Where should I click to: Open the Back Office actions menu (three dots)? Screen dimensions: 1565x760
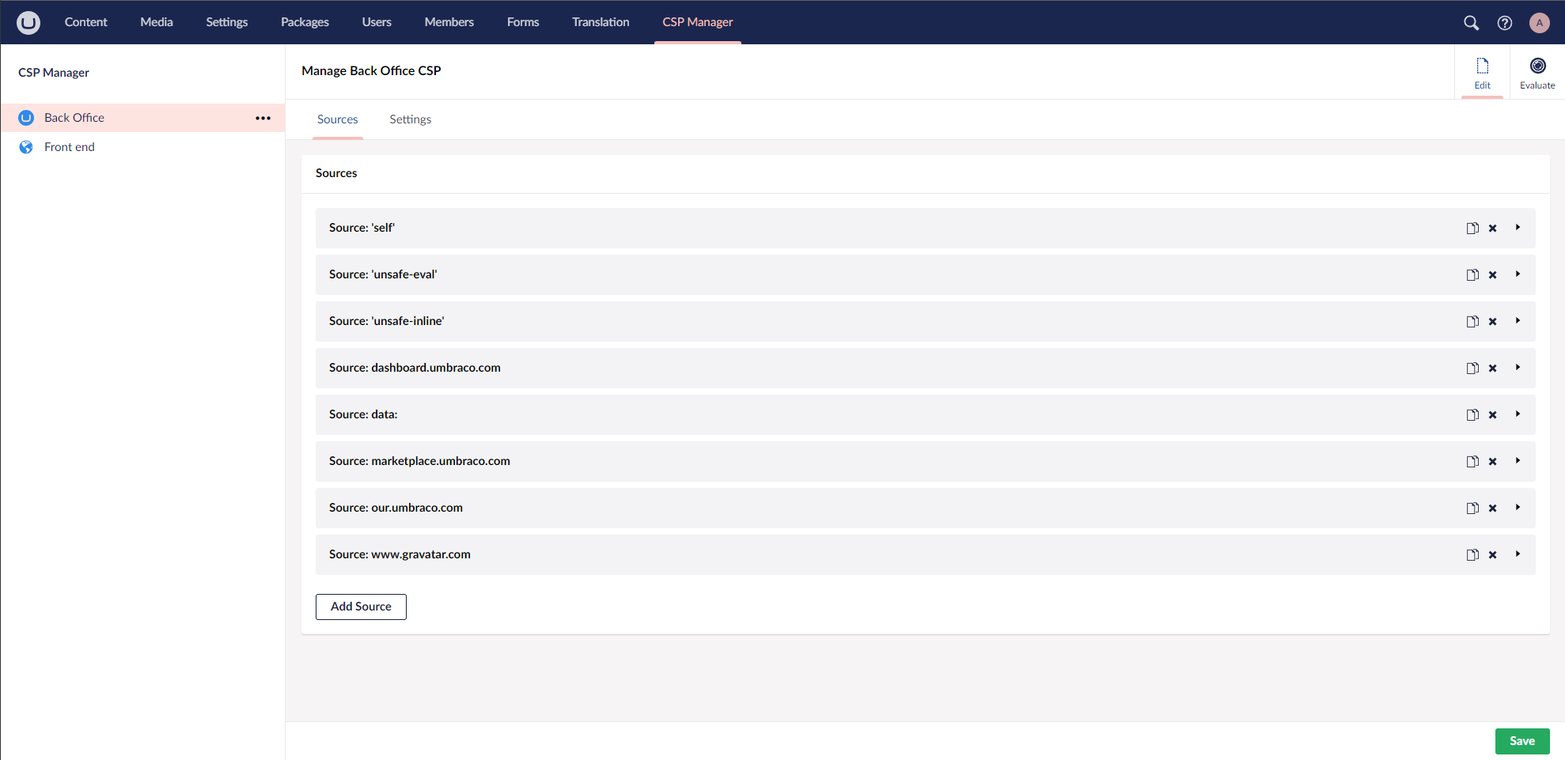tap(263, 118)
